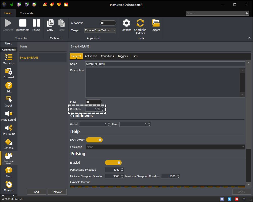The image size is (253, 202).
Task: Click the star title-bar icon
Action: (66, 5)
